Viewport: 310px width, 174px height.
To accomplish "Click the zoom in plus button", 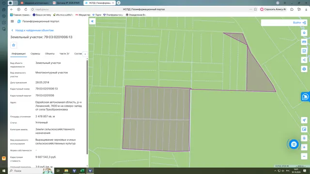I will coord(304,147).
